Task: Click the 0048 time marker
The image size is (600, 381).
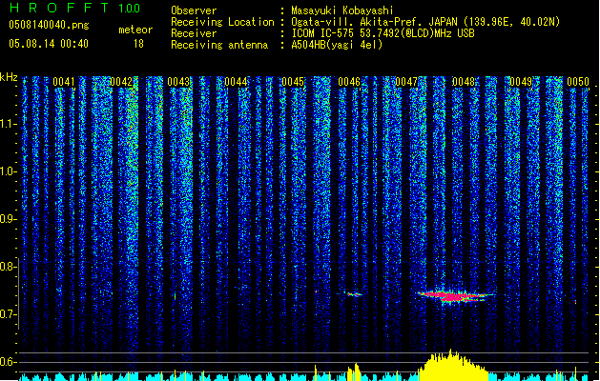Action: pyautogui.click(x=464, y=82)
